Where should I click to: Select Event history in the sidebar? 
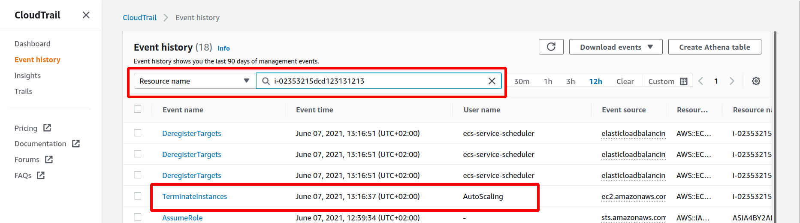tap(37, 60)
